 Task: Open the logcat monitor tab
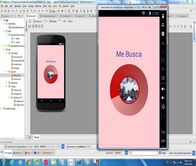click(8, 153)
